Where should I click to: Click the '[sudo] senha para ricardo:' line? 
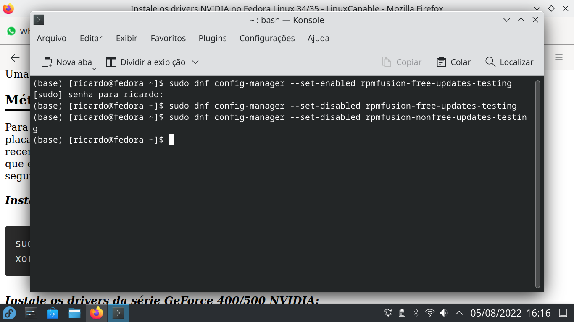(x=98, y=94)
